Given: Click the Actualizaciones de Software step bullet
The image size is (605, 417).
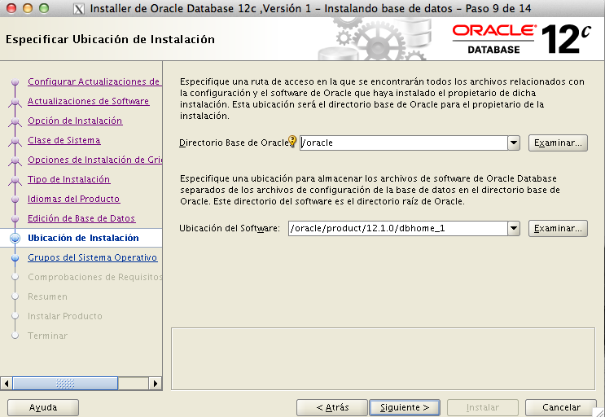Looking at the screenshot, I should [15, 102].
